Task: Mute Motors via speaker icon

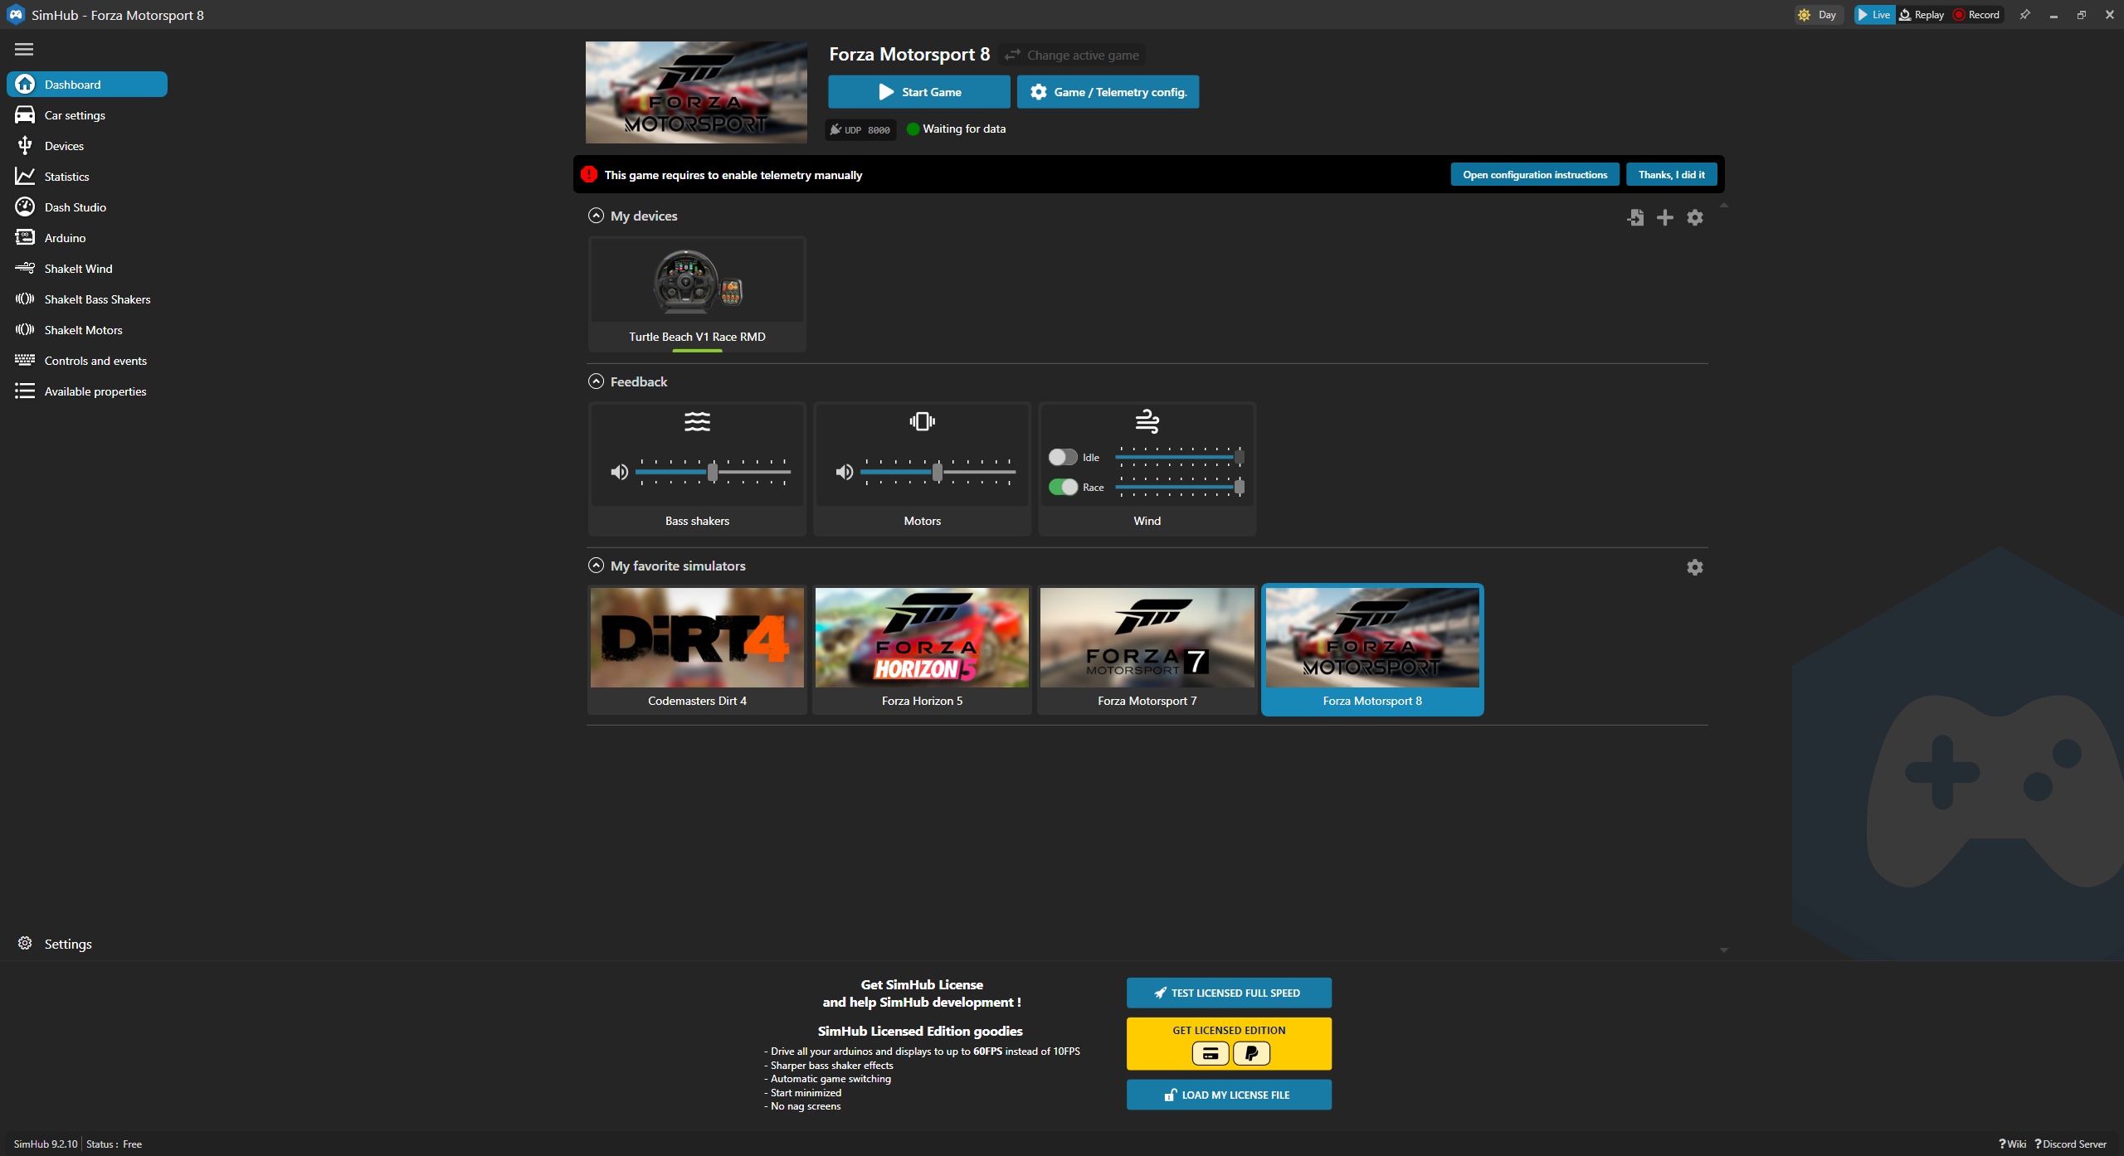Action: click(x=845, y=472)
